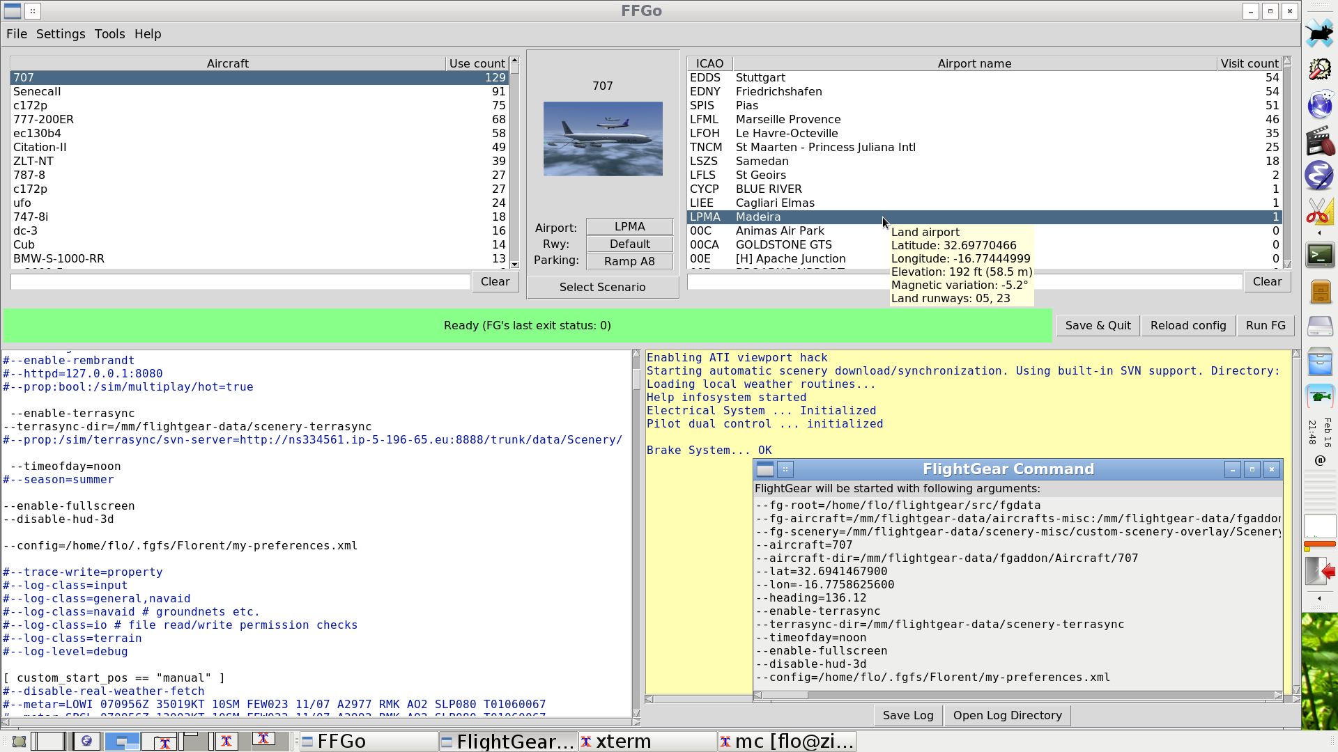This screenshot has width=1338, height=752.
Task: Click the Airport LPMA button
Action: [630, 227]
